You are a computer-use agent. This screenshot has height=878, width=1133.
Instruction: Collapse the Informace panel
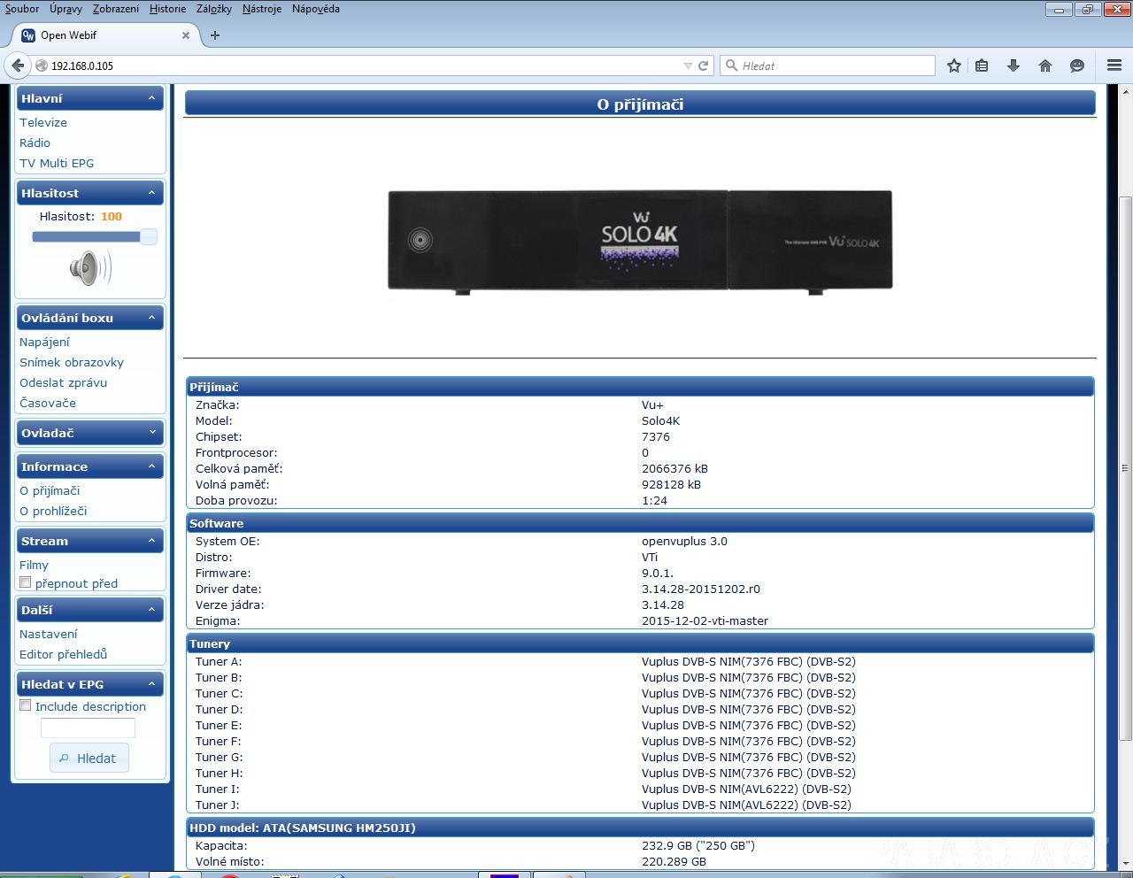pos(151,466)
